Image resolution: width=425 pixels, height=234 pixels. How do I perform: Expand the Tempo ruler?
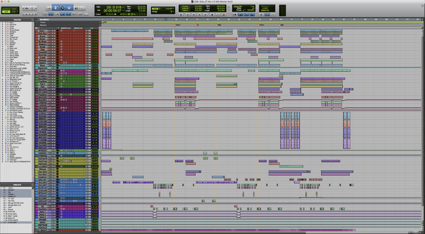36,22
